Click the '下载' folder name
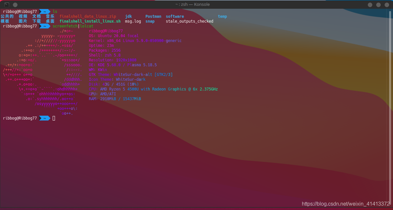The height and width of the screenshot is (210, 393). pyautogui.click(x=37, y=21)
